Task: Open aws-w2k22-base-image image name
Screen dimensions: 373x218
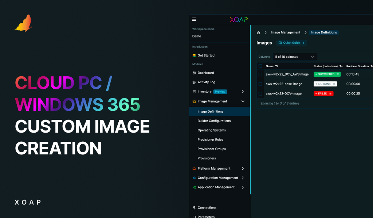Action: 284,84
